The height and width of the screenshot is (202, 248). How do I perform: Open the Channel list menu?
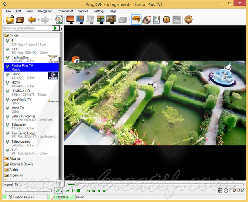(66, 11)
